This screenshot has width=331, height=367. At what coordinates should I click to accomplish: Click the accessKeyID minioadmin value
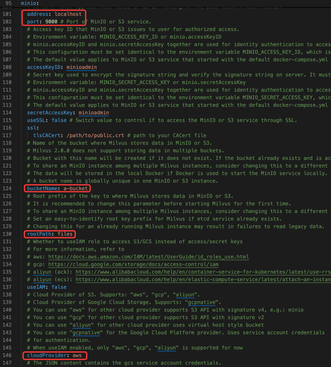[x=82, y=67]
